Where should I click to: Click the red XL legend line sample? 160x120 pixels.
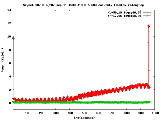point(147,12)
